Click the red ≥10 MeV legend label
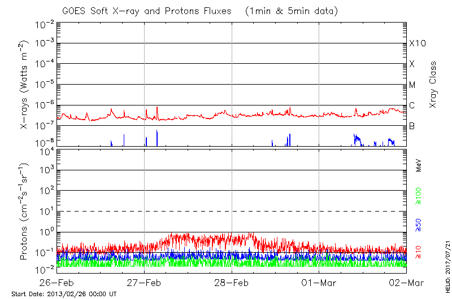452x299 pixels. coord(419,252)
